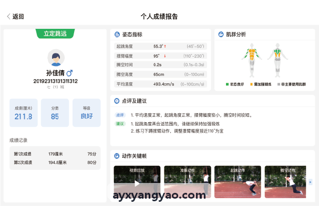
Task: Click the green 状态良好 legend swatch
Action: pos(227,84)
